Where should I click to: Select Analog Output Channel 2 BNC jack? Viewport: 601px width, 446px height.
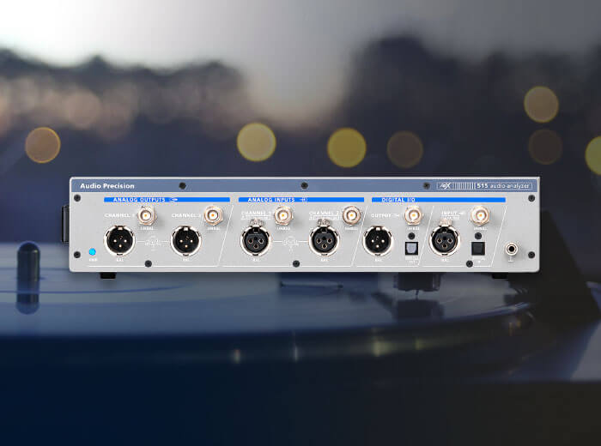coord(211,216)
